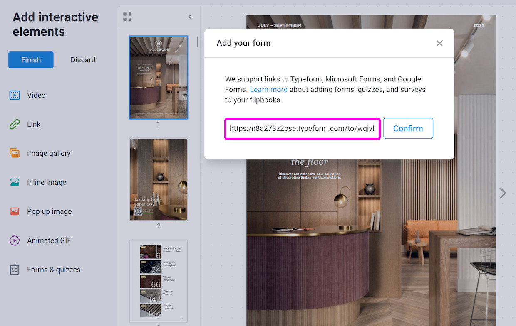The width and height of the screenshot is (516, 326).
Task: Collapse the page thumbnails panel
Action: tap(190, 17)
